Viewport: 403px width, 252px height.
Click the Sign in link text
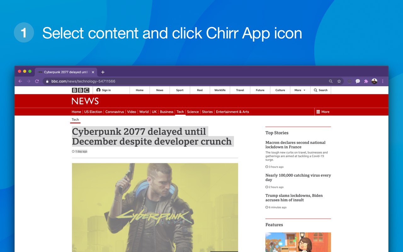(106, 90)
